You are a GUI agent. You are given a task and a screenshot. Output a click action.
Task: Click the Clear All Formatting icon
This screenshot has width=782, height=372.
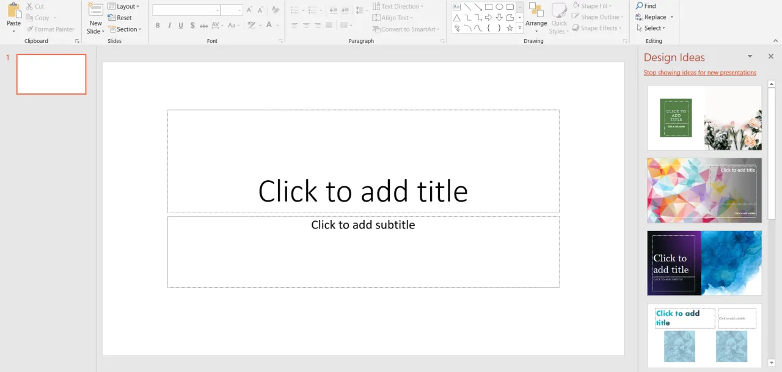click(275, 10)
